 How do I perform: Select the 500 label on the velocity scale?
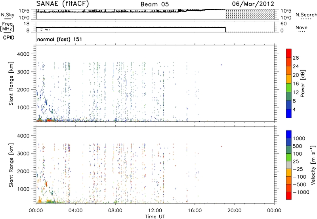[298, 146]
